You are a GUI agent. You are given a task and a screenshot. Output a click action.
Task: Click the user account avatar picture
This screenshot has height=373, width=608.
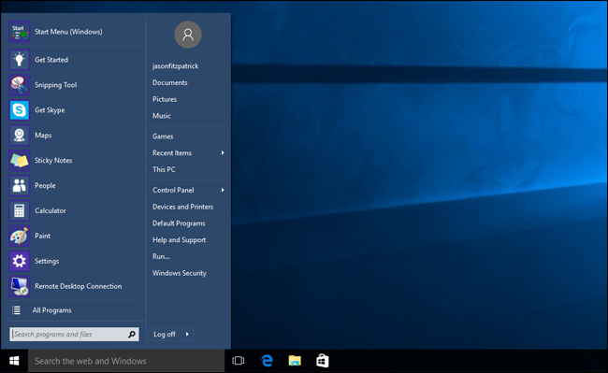tap(188, 35)
